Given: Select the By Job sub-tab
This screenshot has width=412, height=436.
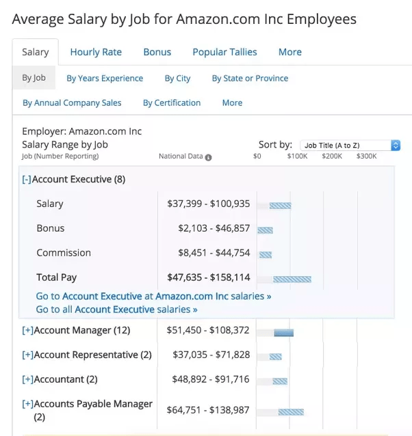Looking at the screenshot, I should click(34, 78).
